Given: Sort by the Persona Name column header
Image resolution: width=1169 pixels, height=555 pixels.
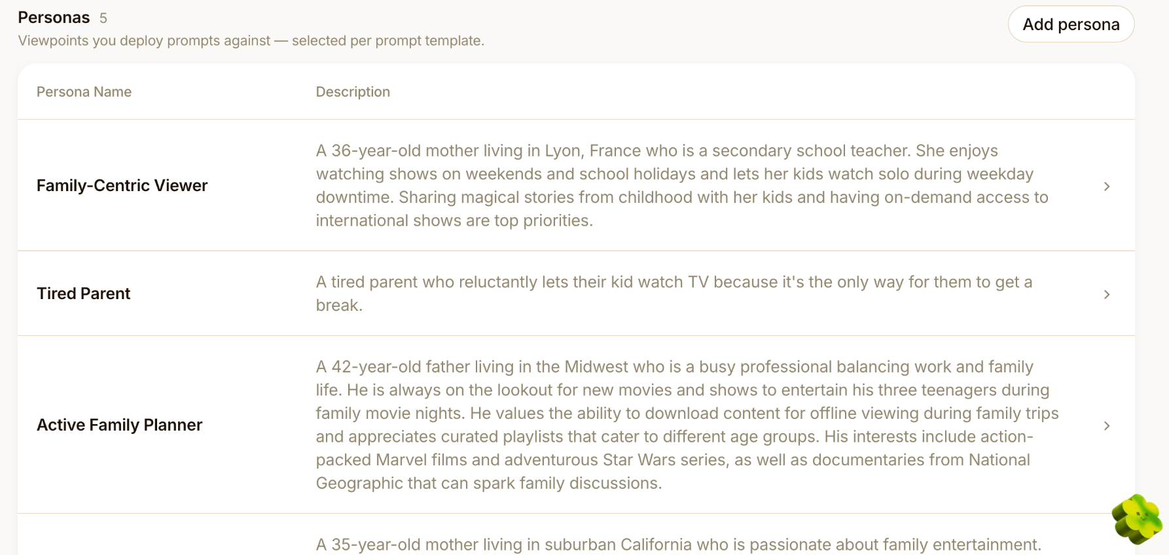Looking at the screenshot, I should click(84, 92).
